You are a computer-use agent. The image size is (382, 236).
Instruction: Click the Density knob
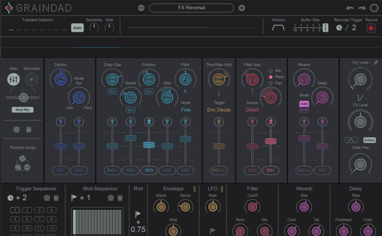tap(61, 79)
